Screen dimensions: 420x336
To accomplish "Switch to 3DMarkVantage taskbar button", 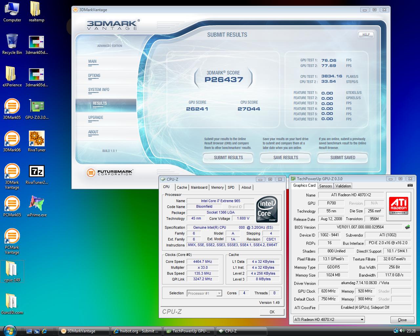I will [x=84, y=331].
